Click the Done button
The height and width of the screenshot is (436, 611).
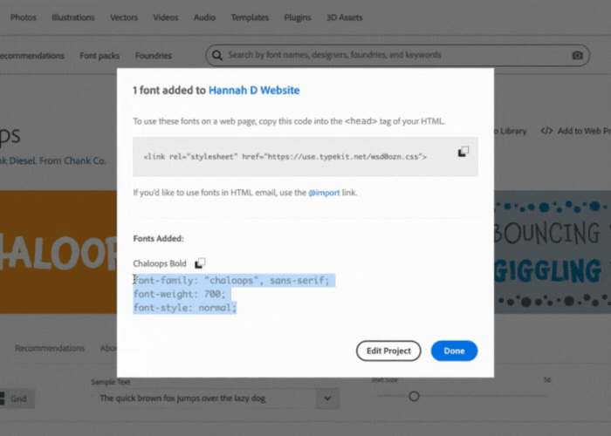click(454, 351)
